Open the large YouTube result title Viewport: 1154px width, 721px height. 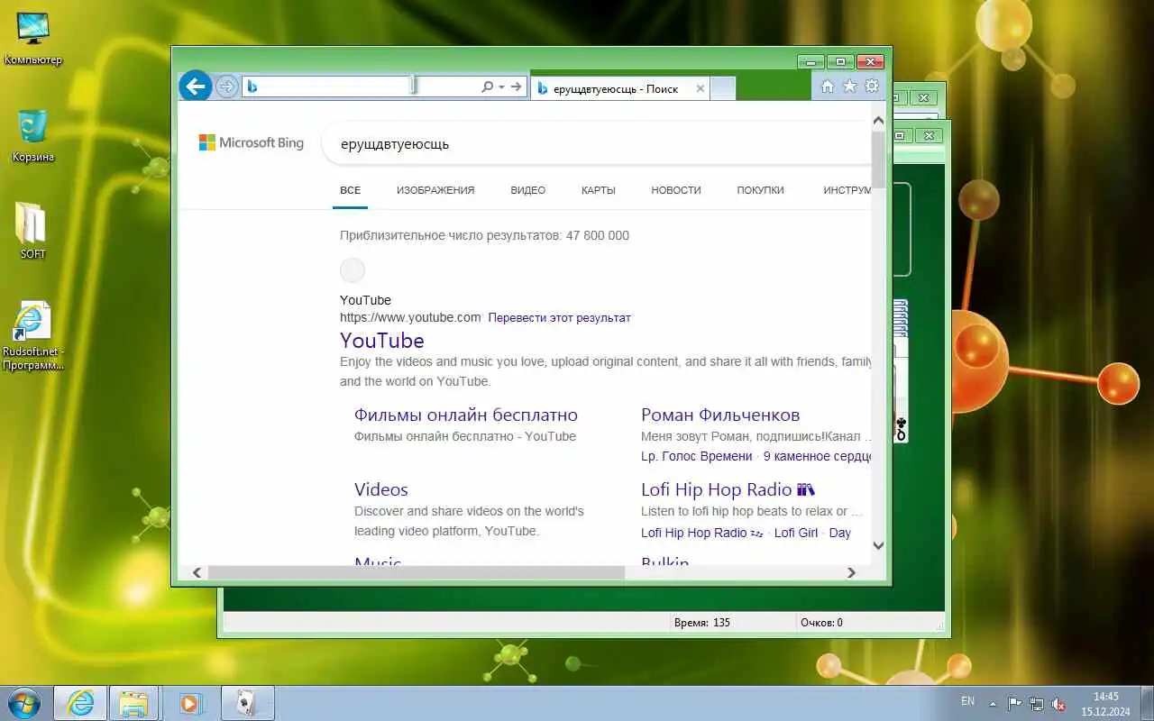pos(382,341)
